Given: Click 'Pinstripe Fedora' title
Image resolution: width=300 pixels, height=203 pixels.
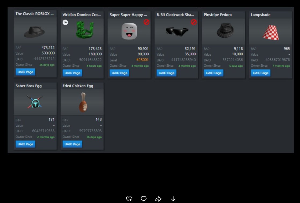Looking at the screenshot, I should [x=218, y=15].
